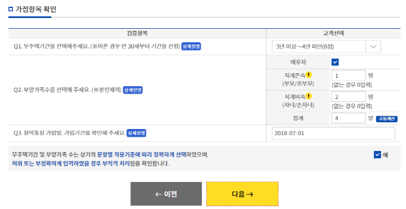This screenshot has width=406, height=209.
Task: Proceed with the 다음 button
Action: [x=242, y=194]
